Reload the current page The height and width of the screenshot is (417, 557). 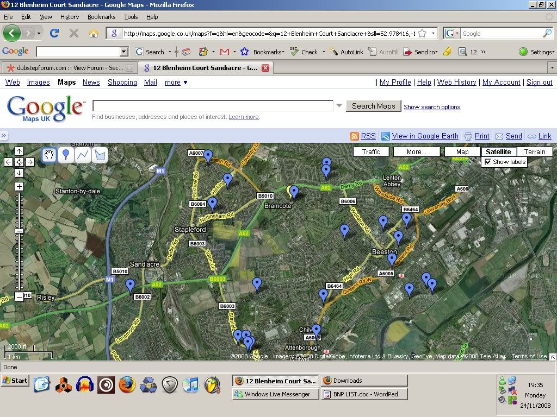click(54, 33)
